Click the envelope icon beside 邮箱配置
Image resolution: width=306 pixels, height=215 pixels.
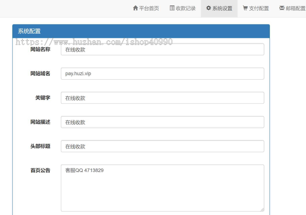click(x=282, y=8)
